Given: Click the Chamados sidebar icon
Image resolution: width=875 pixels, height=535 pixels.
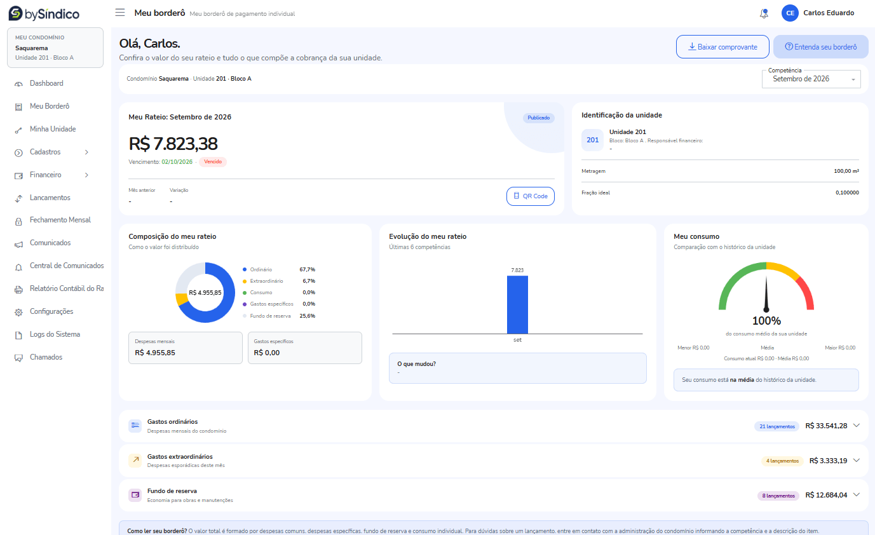Looking at the screenshot, I should pyautogui.click(x=18, y=358).
